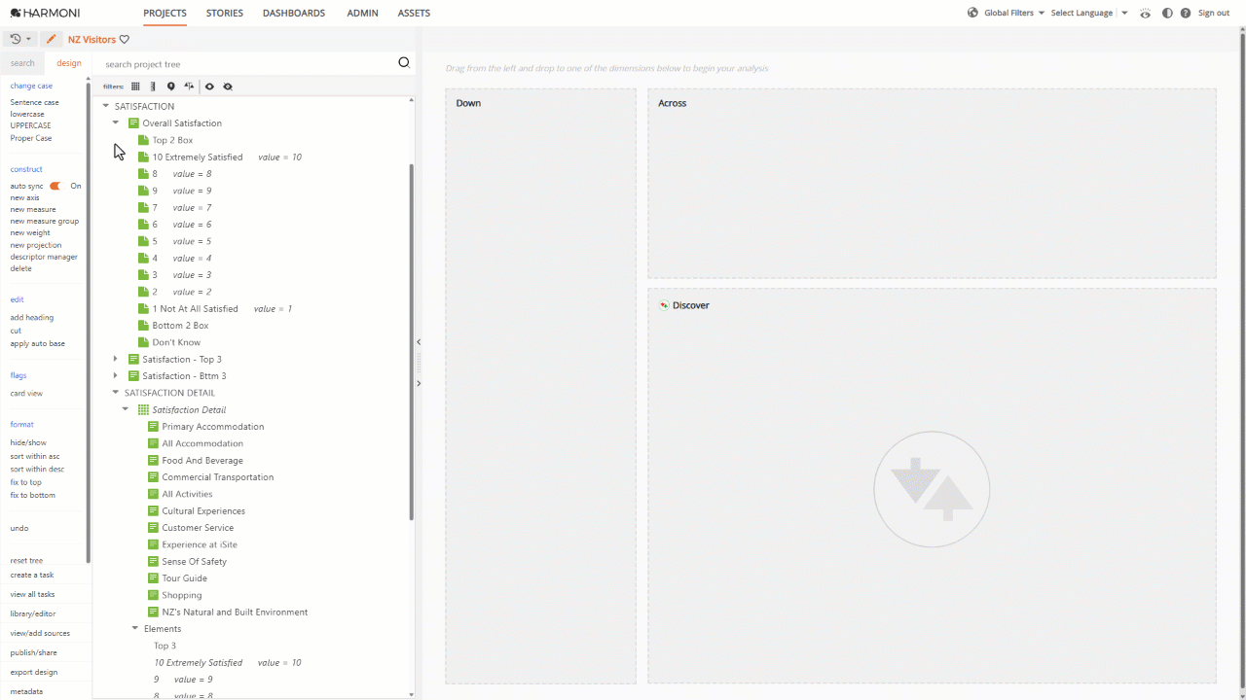
Task: Filter tree by measure ruler icon
Action: click(x=153, y=87)
